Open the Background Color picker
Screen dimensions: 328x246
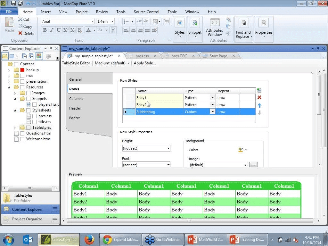242,150
